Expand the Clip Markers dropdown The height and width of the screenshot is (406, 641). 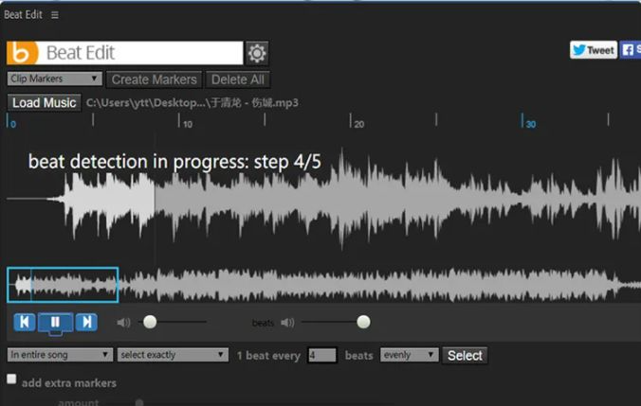coord(54,79)
